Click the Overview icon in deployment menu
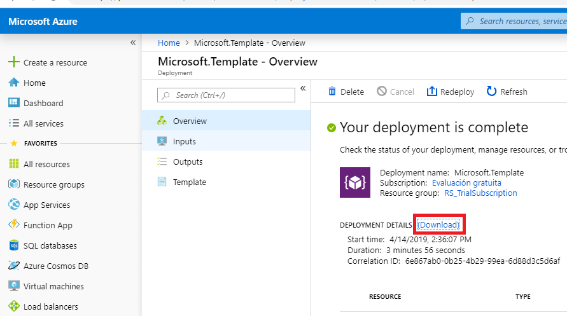This screenshot has height=316, width=567. click(x=162, y=121)
